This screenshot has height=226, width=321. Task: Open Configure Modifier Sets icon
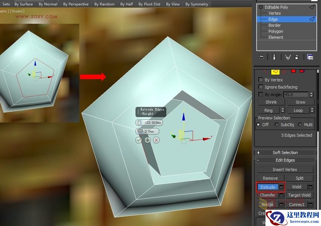(310, 57)
